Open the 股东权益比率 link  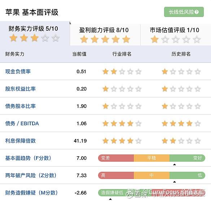21,89
